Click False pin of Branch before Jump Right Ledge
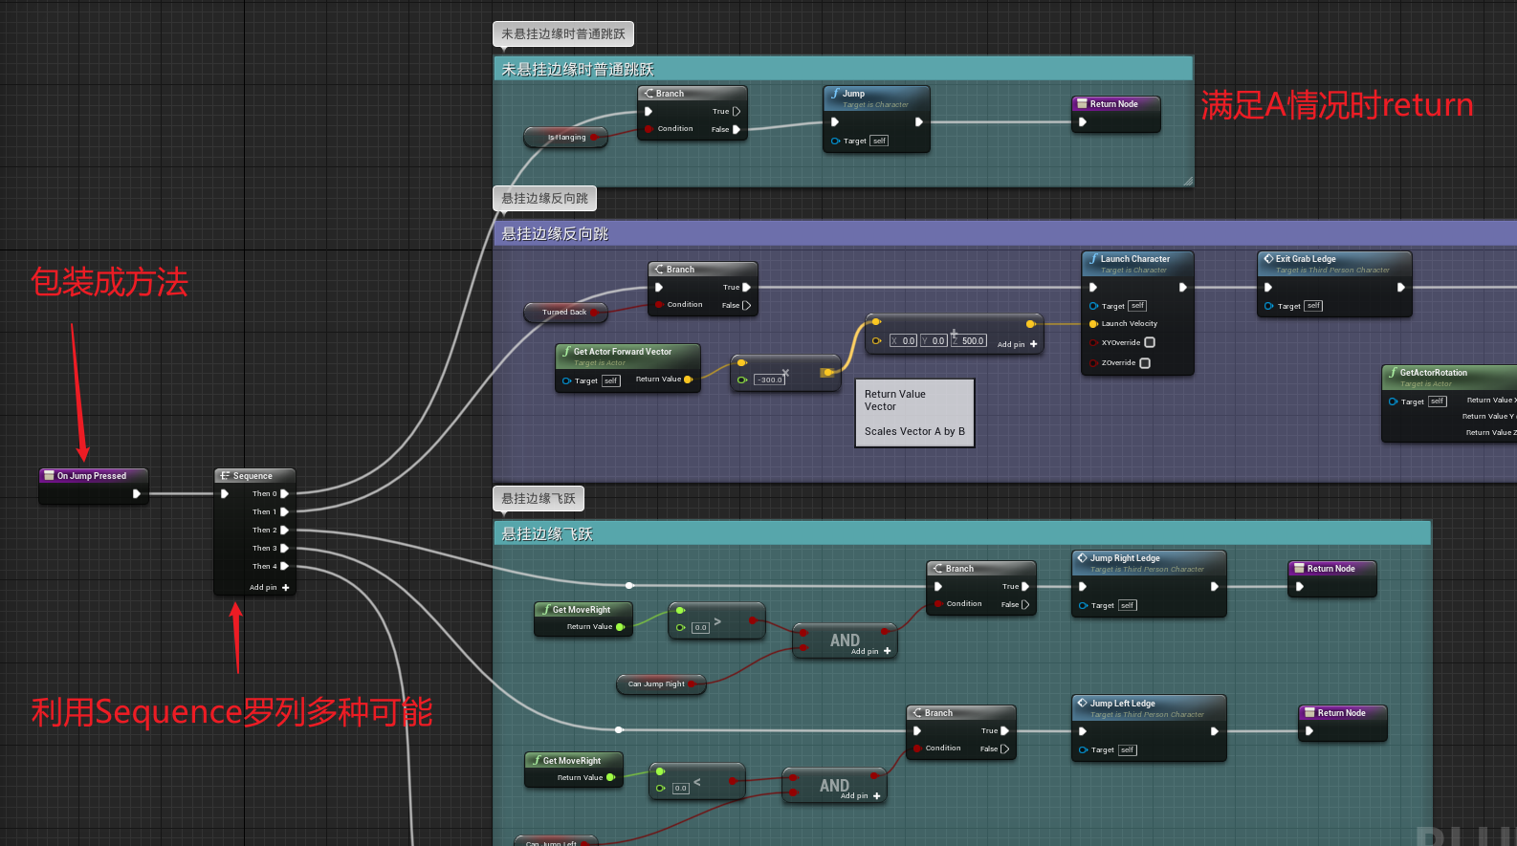The height and width of the screenshot is (846, 1517). click(1024, 605)
